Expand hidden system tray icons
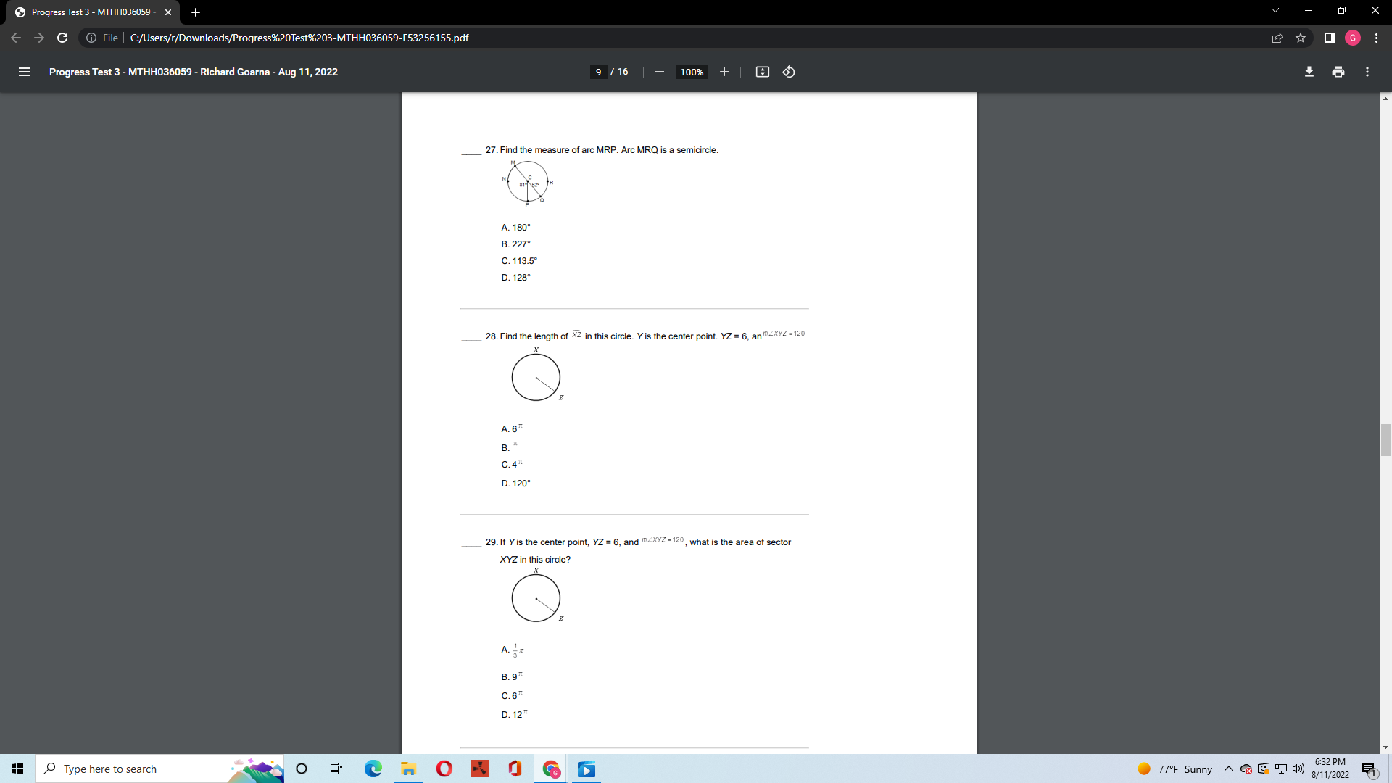 pos(1228,768)
